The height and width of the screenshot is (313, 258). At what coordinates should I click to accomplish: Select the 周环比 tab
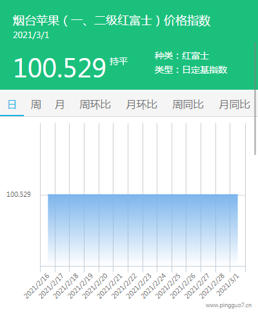pyautogui.click(x=95, y=105)
